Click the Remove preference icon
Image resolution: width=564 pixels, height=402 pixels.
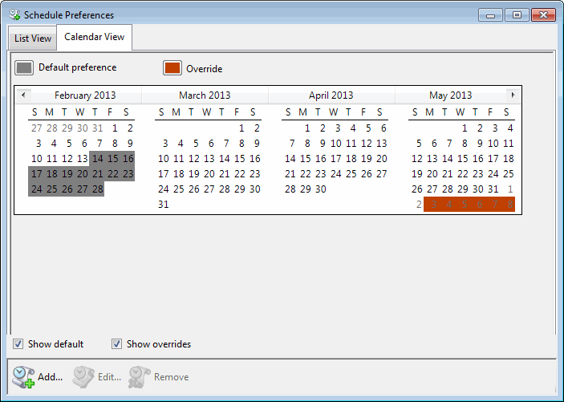[140, 376]
